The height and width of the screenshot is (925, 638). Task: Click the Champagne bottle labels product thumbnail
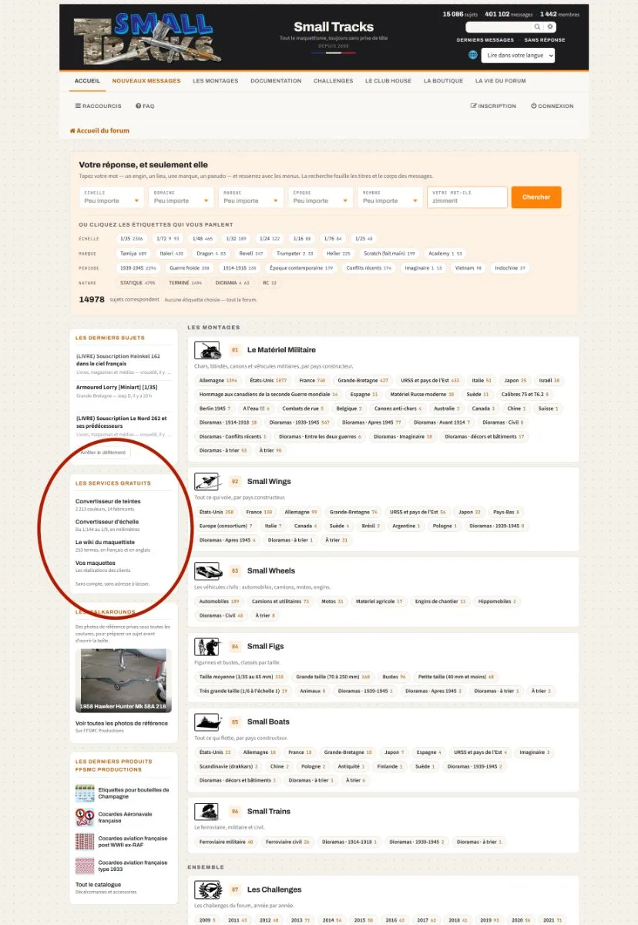(x=85, y=793)
